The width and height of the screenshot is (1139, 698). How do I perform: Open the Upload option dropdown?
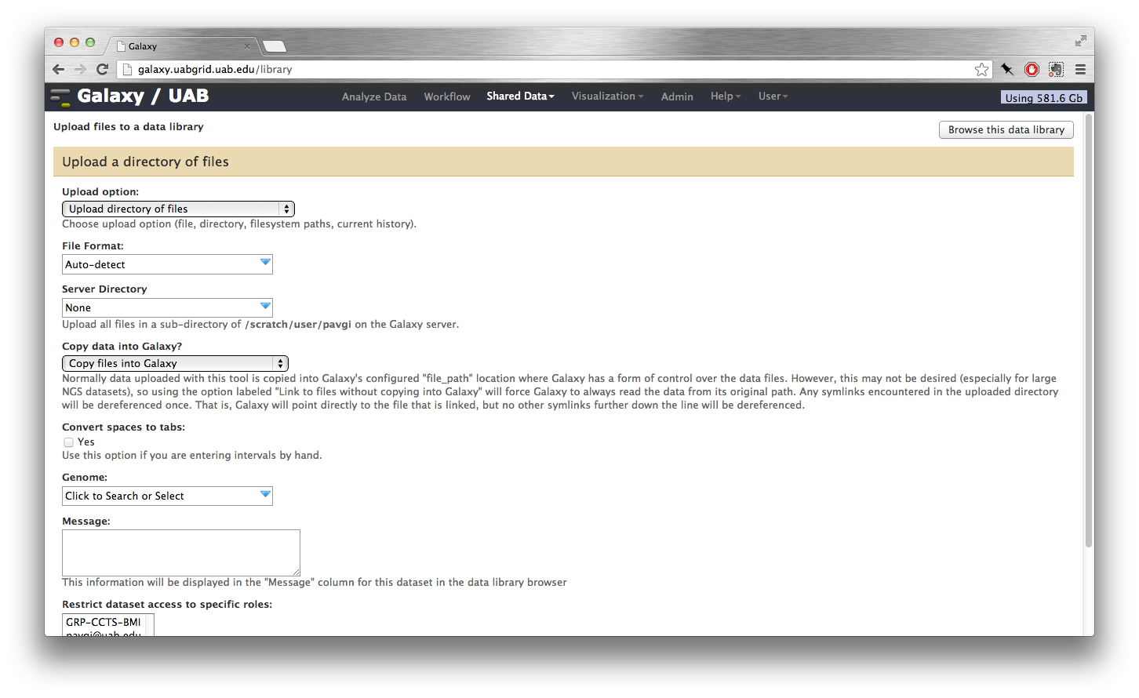tap(178, 209)
